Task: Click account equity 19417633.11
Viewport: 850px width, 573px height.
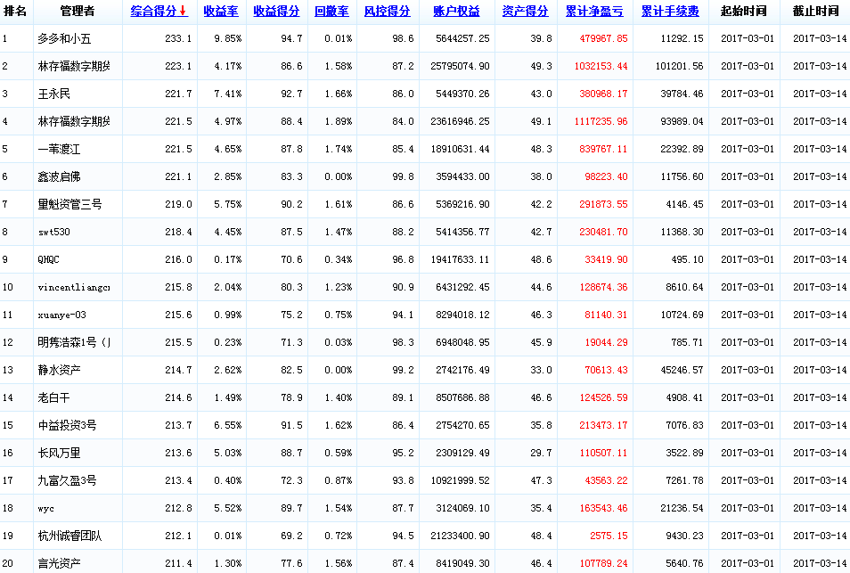Action: (460, 259)
